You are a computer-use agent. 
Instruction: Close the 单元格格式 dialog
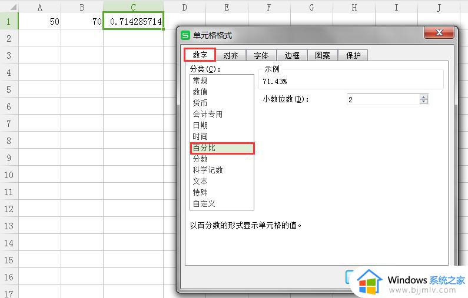tap(439, 32)
